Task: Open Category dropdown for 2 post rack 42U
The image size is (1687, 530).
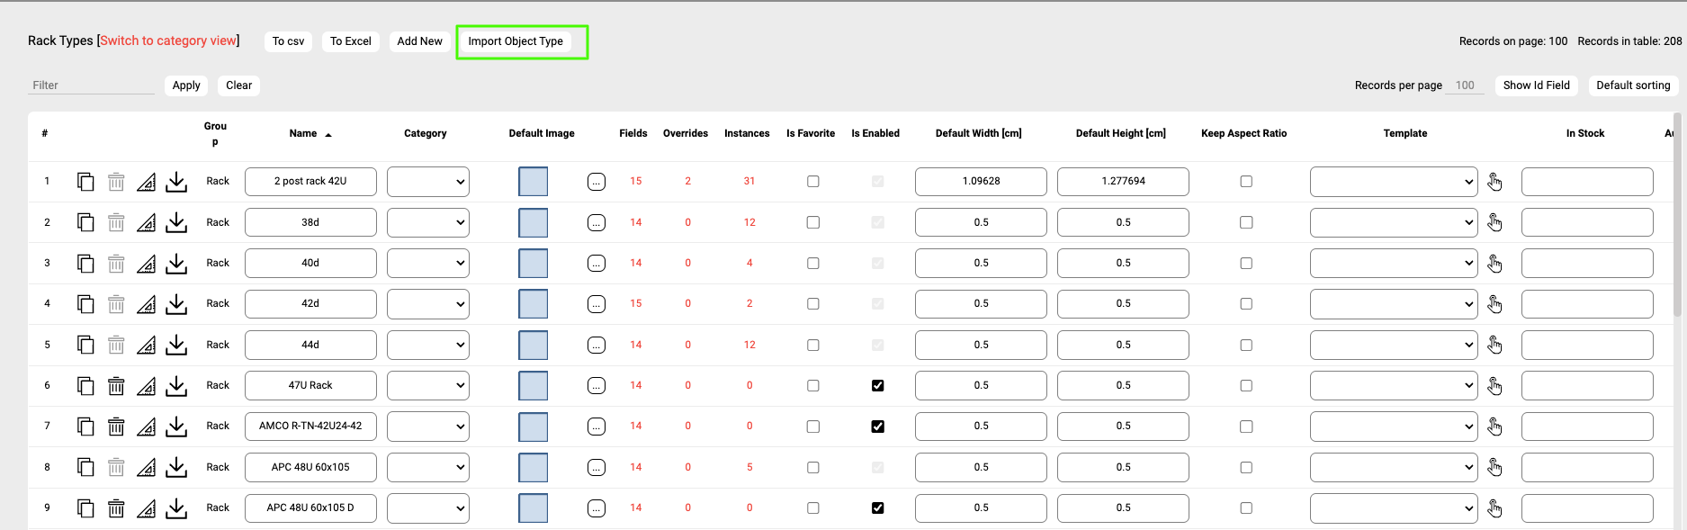Action: (428, 182)
